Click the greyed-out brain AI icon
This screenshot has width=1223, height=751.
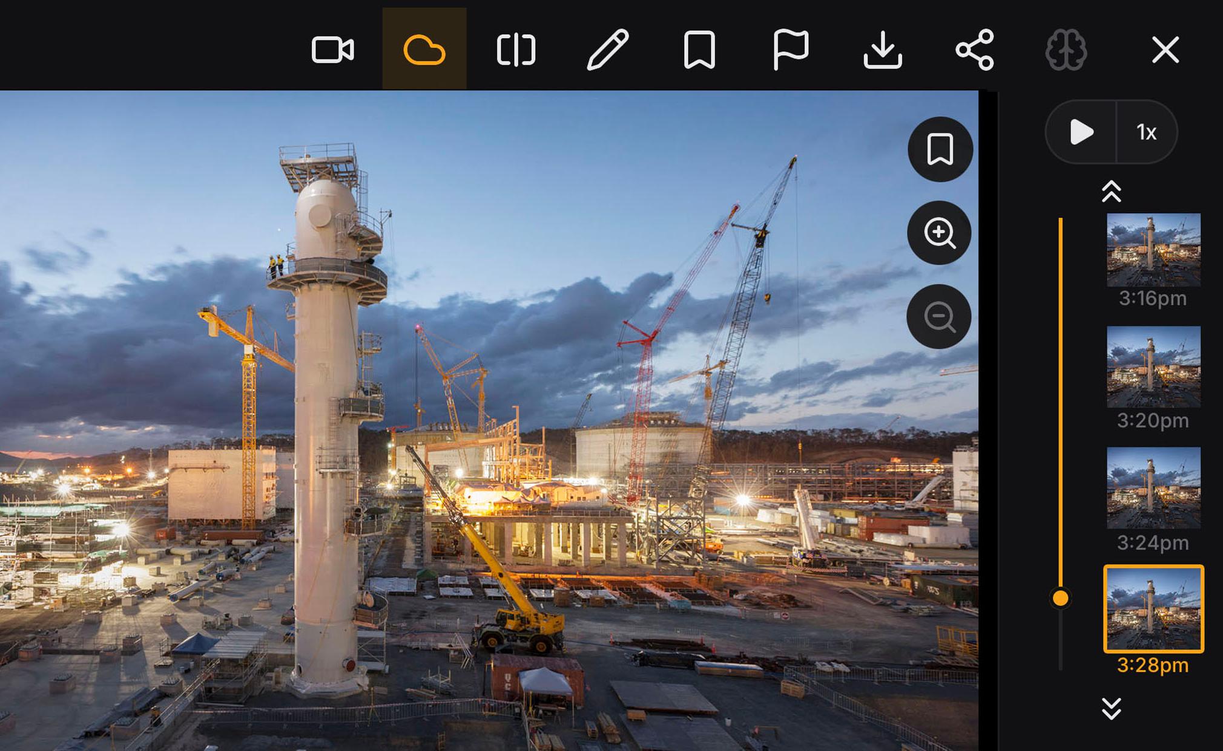pos(1066,50)
